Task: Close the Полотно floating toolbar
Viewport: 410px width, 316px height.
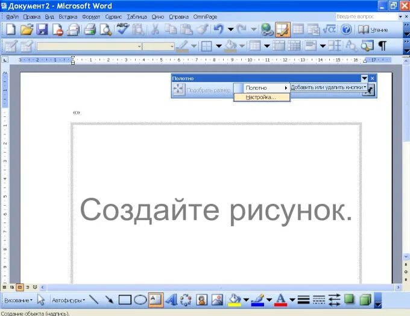Action: [x=373, y=78]
